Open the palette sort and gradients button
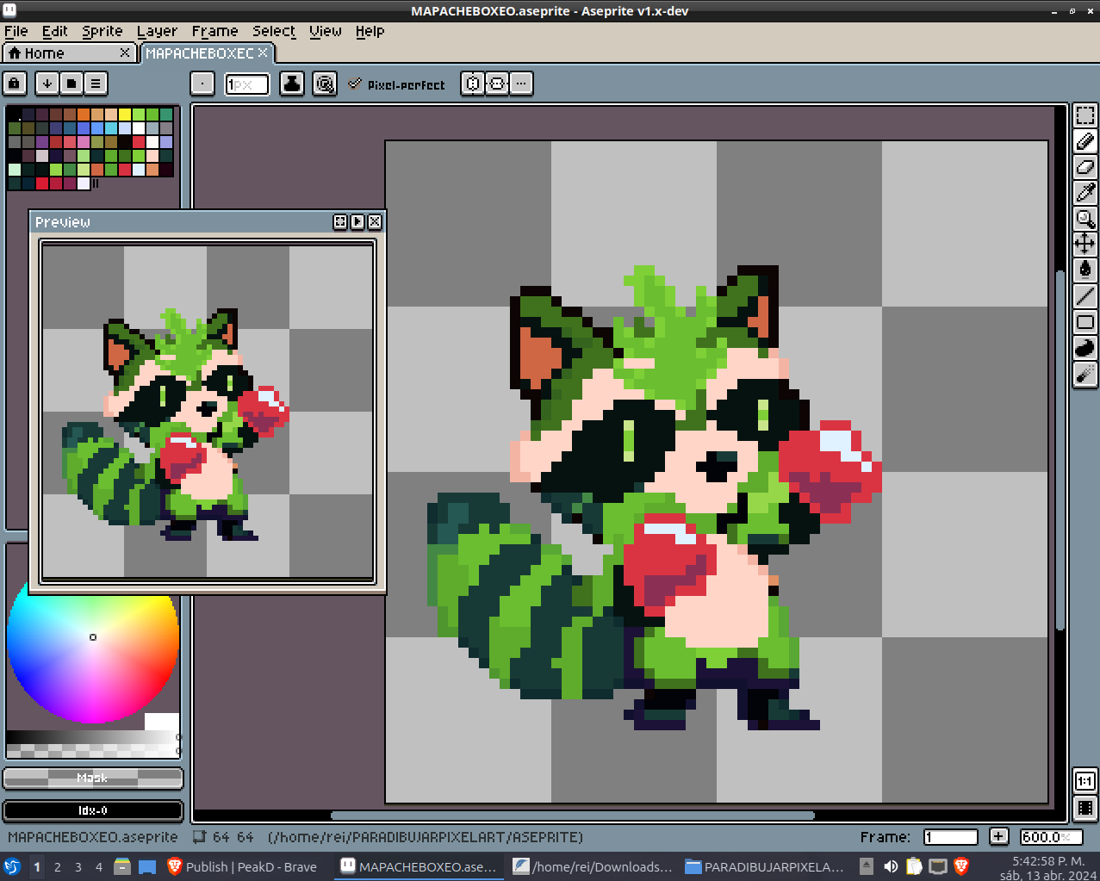The image size is (1100, 881). 47,84
